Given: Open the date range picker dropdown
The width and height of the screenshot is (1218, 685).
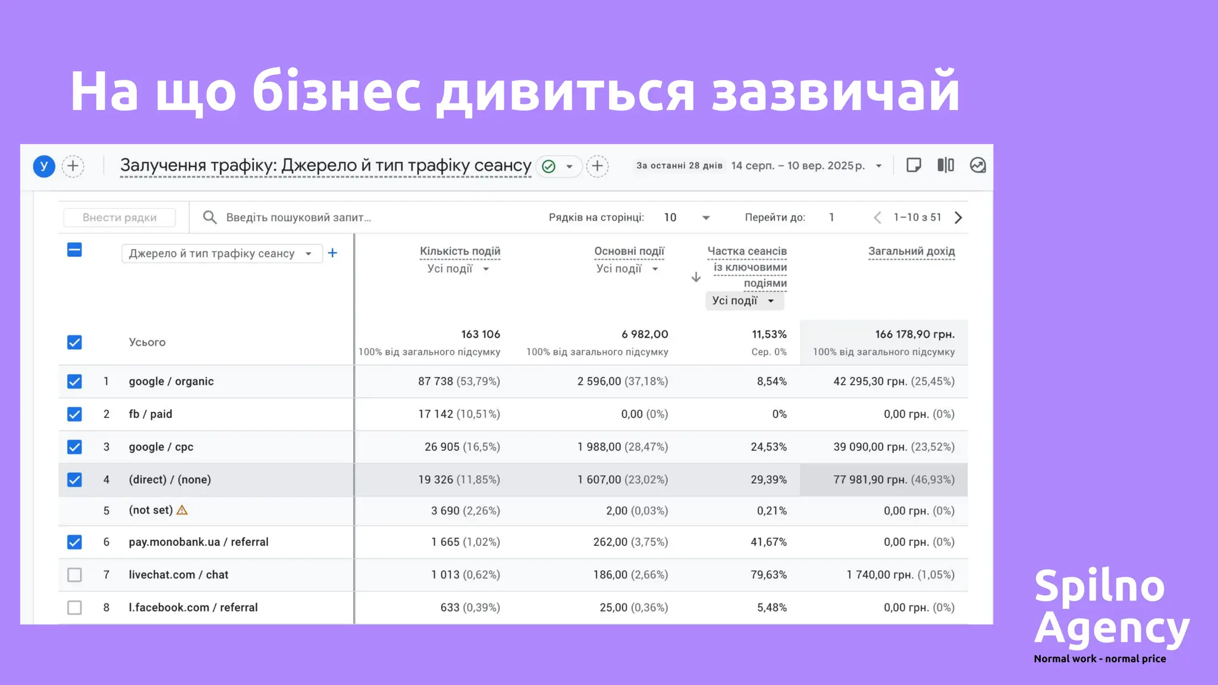Looking at the screenshot, I should (878, 166).
